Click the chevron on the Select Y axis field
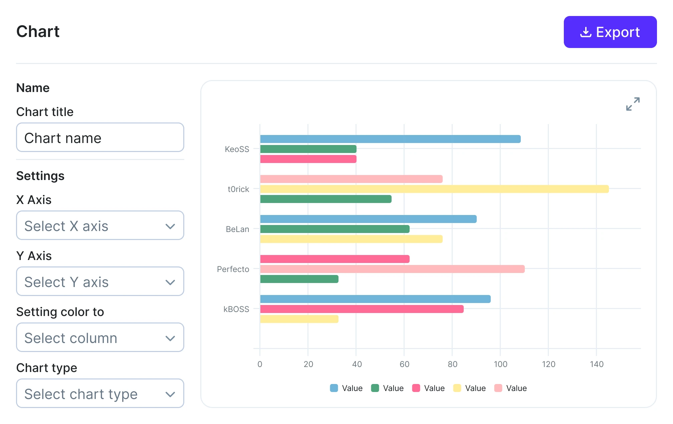 (171, 282)
